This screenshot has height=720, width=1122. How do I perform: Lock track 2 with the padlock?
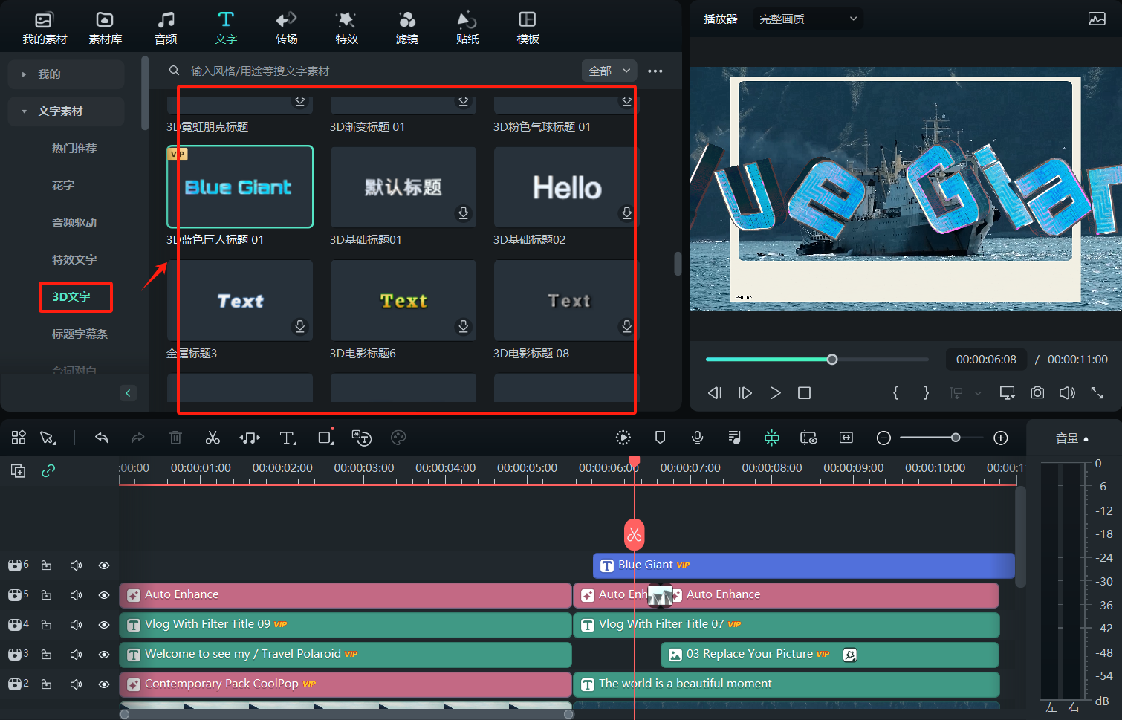pyautogui.click(x=46, y=684)
